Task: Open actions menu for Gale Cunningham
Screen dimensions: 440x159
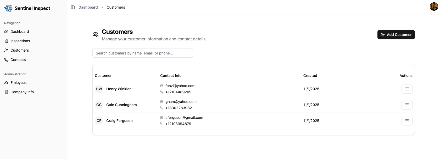Action: (407, 105)
